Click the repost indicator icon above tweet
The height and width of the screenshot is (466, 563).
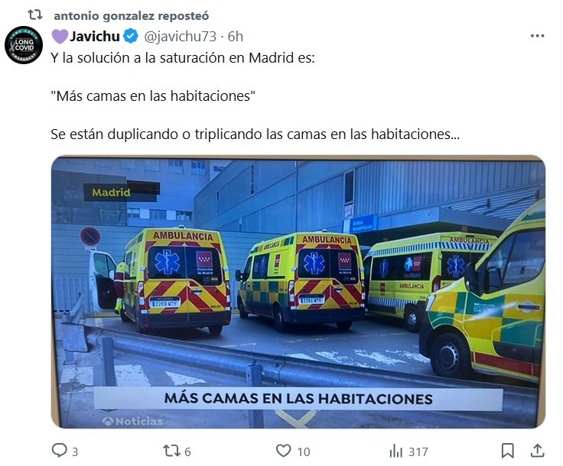tap(35, 15)
